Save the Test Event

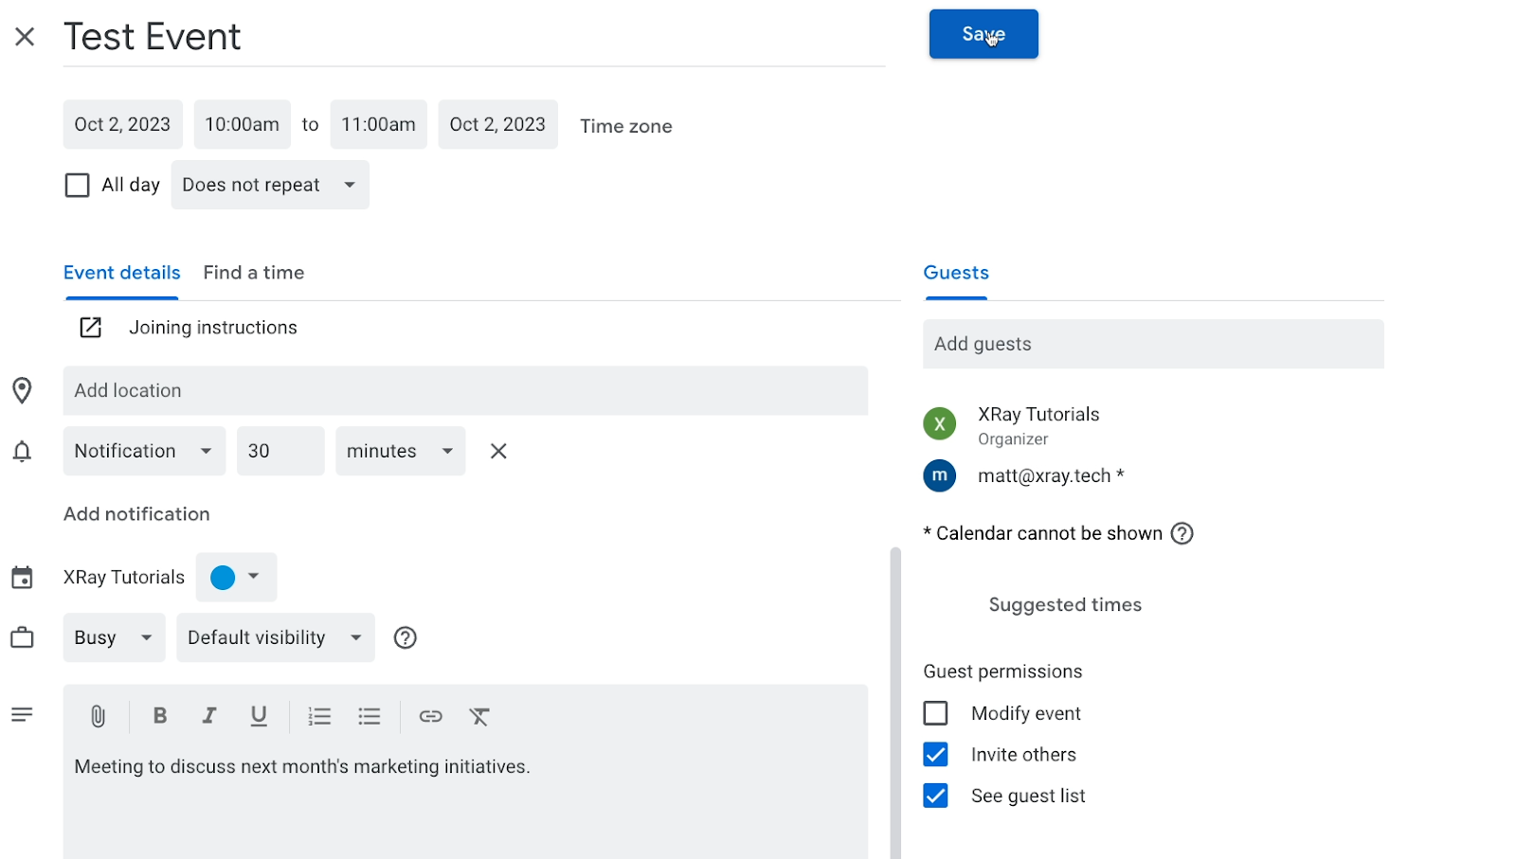tap(983, 34)
